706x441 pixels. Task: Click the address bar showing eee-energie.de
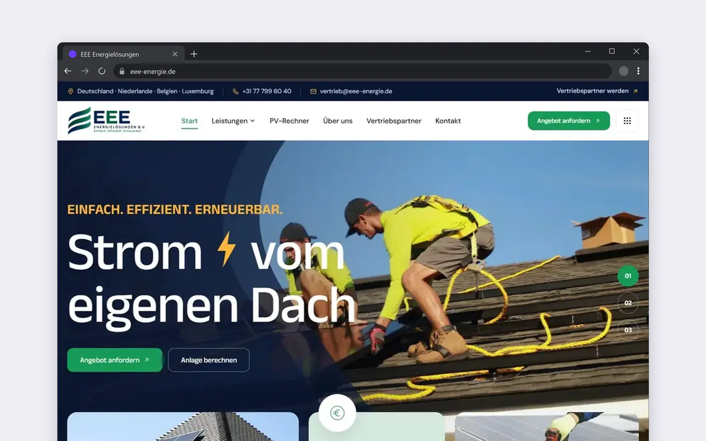click(x=363, y=71)
